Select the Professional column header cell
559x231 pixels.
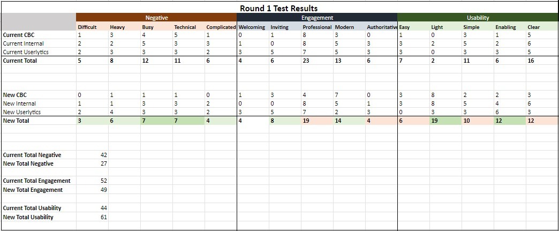pyautogui.click(x=317, y=27)
